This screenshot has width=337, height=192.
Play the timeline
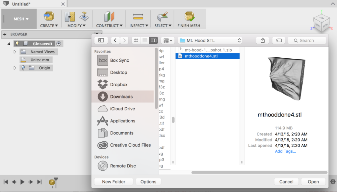(22, 182)
